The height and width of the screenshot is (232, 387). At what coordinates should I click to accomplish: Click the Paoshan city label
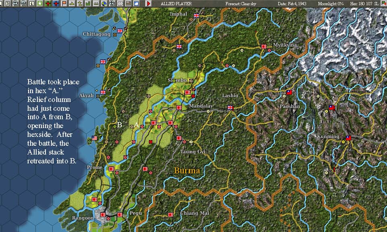(290, 106)
